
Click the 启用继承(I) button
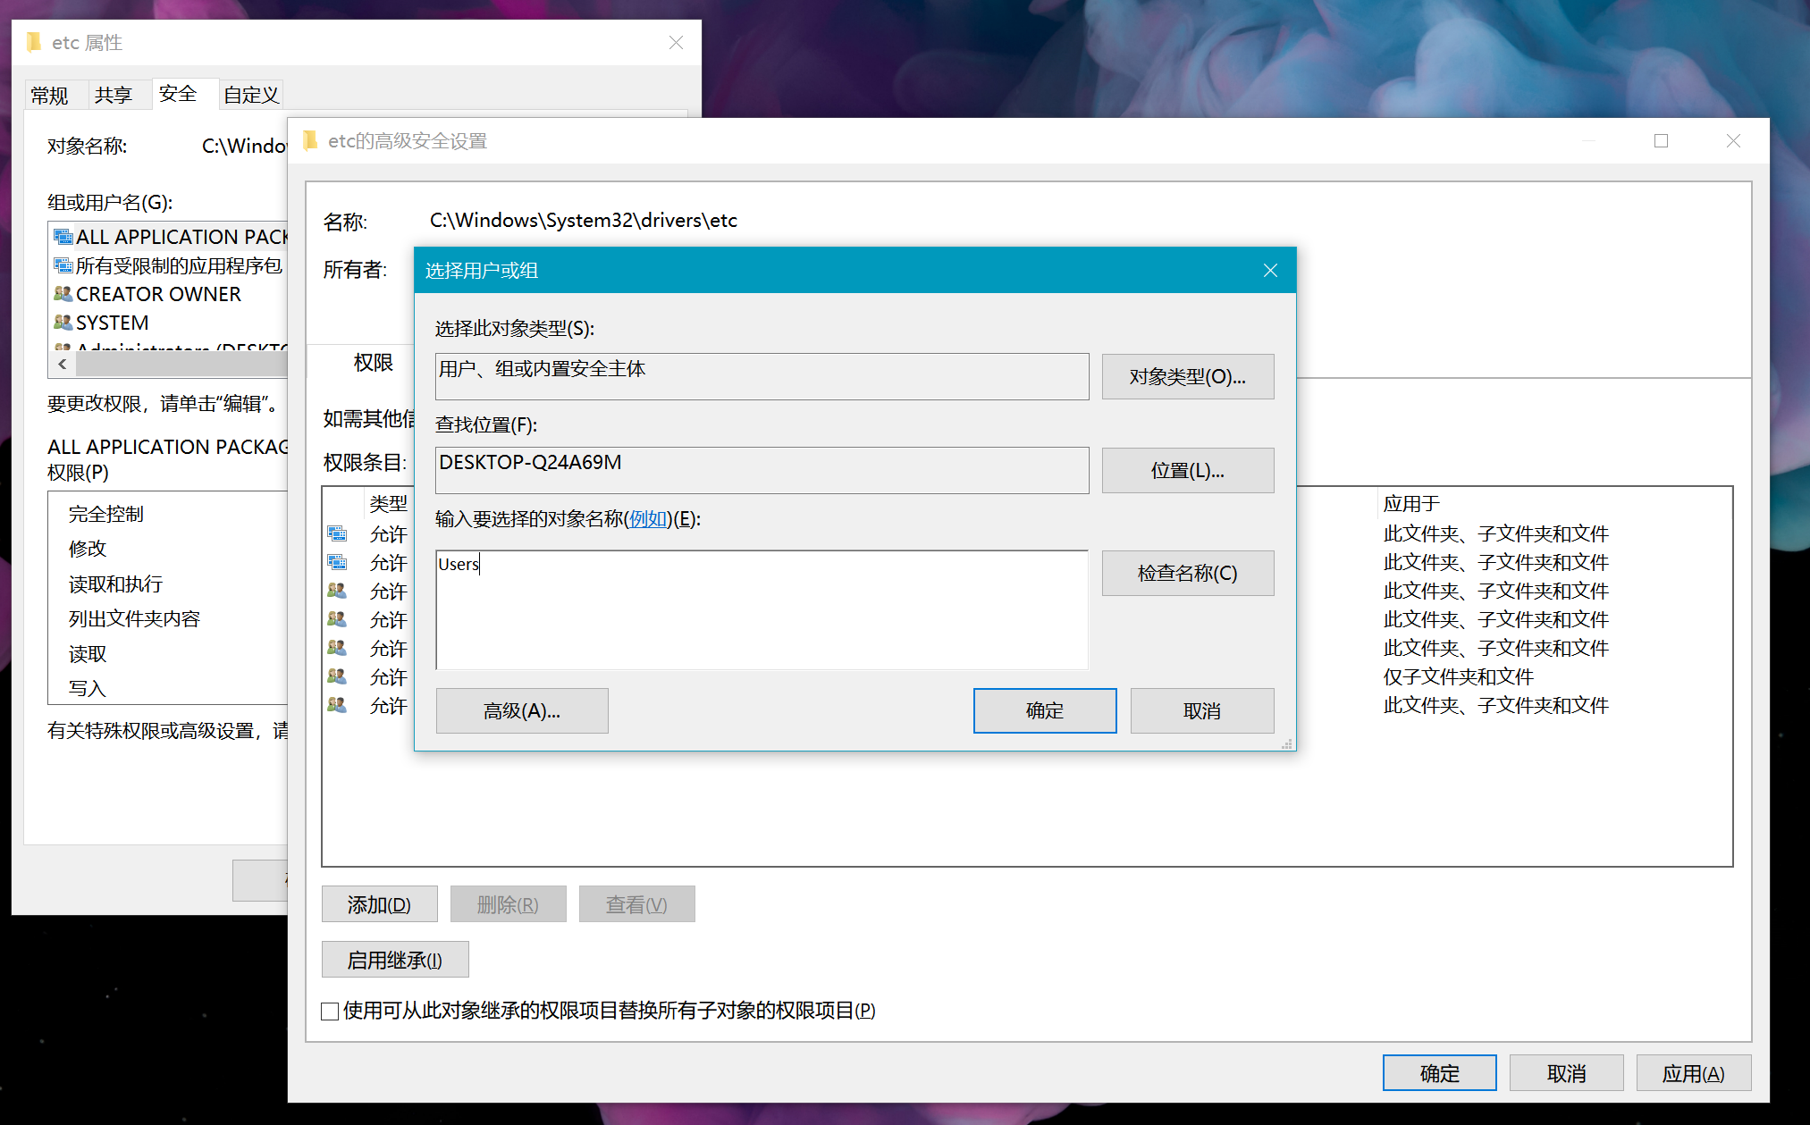point(394,959)
